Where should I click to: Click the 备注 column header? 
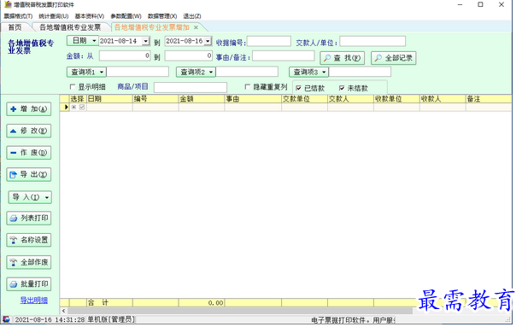(489, 99)
